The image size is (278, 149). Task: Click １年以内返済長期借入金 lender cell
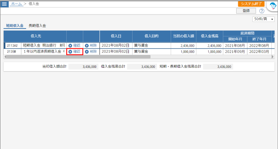click(44, 52)
